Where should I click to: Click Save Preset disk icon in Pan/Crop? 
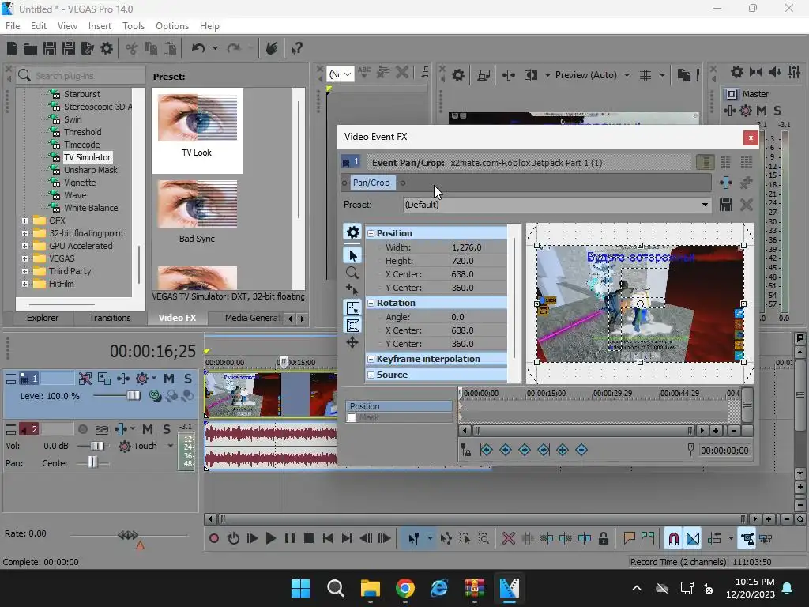point(726,205)
